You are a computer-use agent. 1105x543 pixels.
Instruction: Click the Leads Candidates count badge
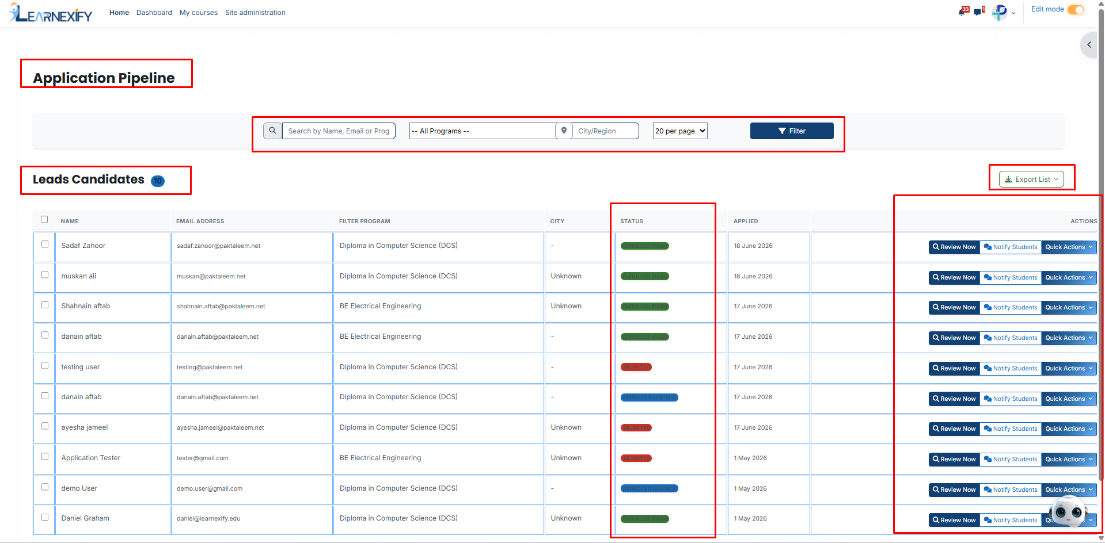pyautogui.click(x=158, y=181)
